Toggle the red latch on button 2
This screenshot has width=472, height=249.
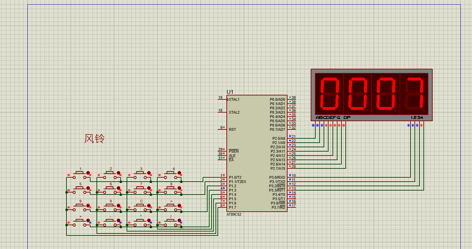click(119, 173)
